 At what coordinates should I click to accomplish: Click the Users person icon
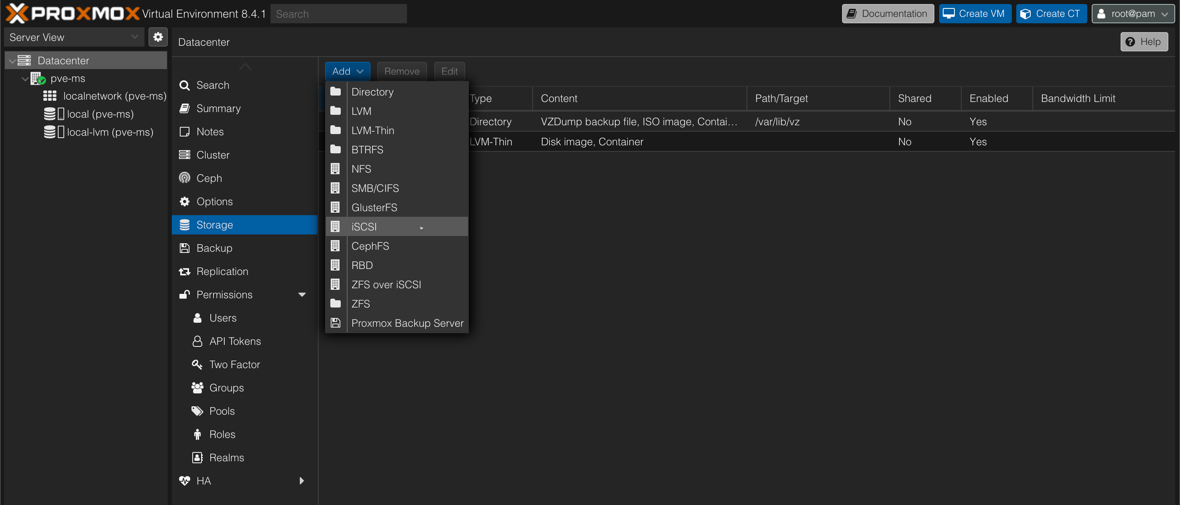click(x=197, y=318)
